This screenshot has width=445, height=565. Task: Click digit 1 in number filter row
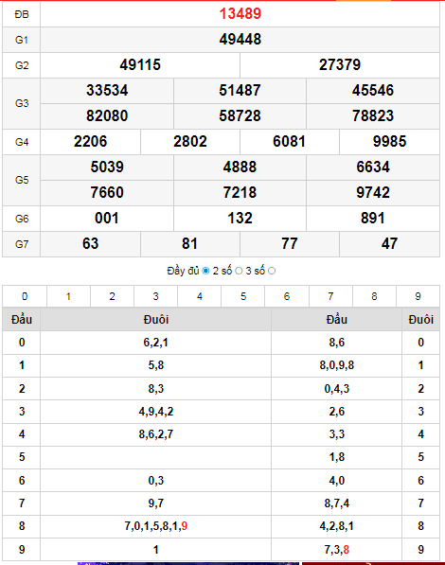pyautogui.click(x=68, y=296)
